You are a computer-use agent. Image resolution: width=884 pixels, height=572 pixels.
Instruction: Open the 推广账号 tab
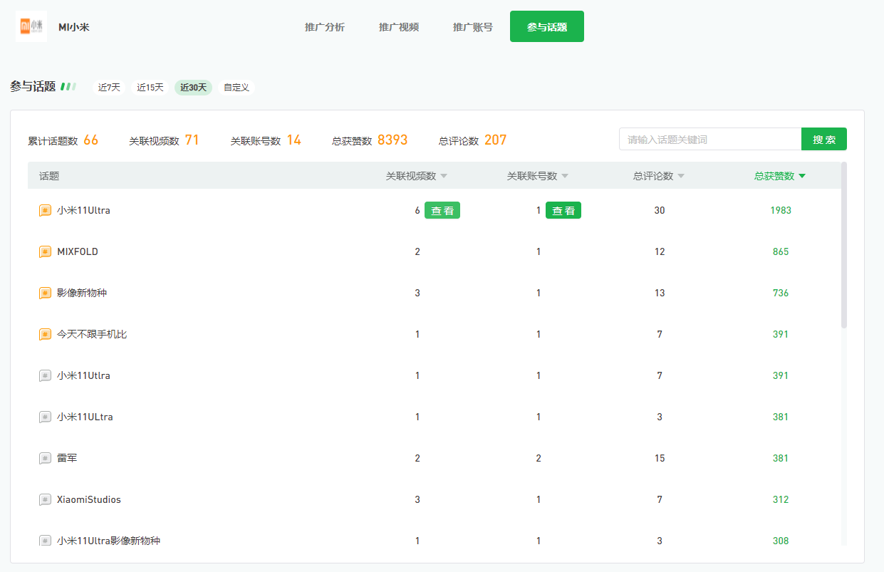click(x=473, y=27)
